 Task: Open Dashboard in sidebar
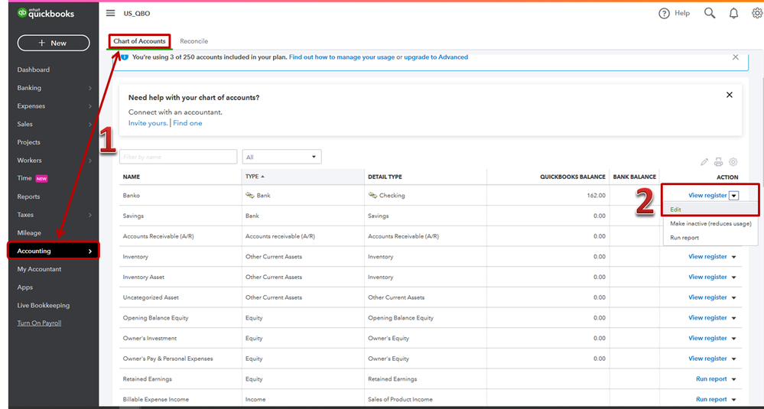click(x=34, y=70)
